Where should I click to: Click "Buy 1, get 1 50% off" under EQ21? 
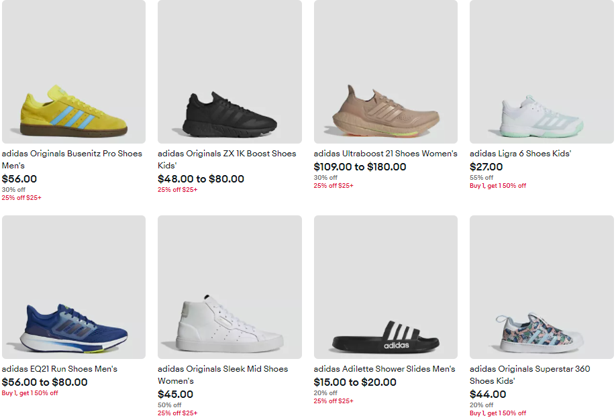click(30, 393)
